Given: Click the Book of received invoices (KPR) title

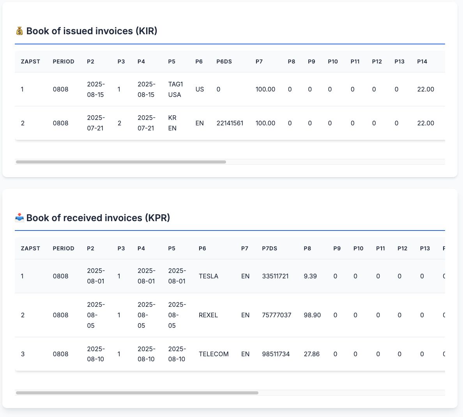Looking at the screenshot, I should click(97, 218).
